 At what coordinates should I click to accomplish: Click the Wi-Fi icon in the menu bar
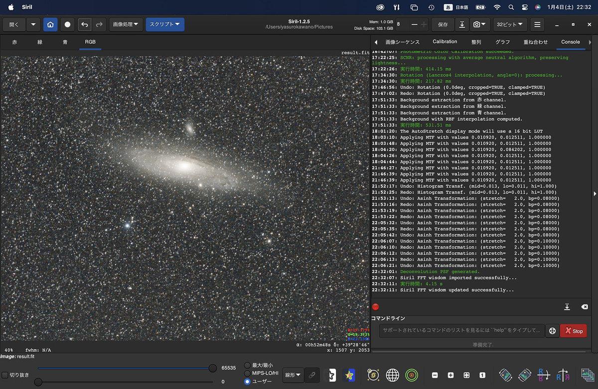click(497, 7)
